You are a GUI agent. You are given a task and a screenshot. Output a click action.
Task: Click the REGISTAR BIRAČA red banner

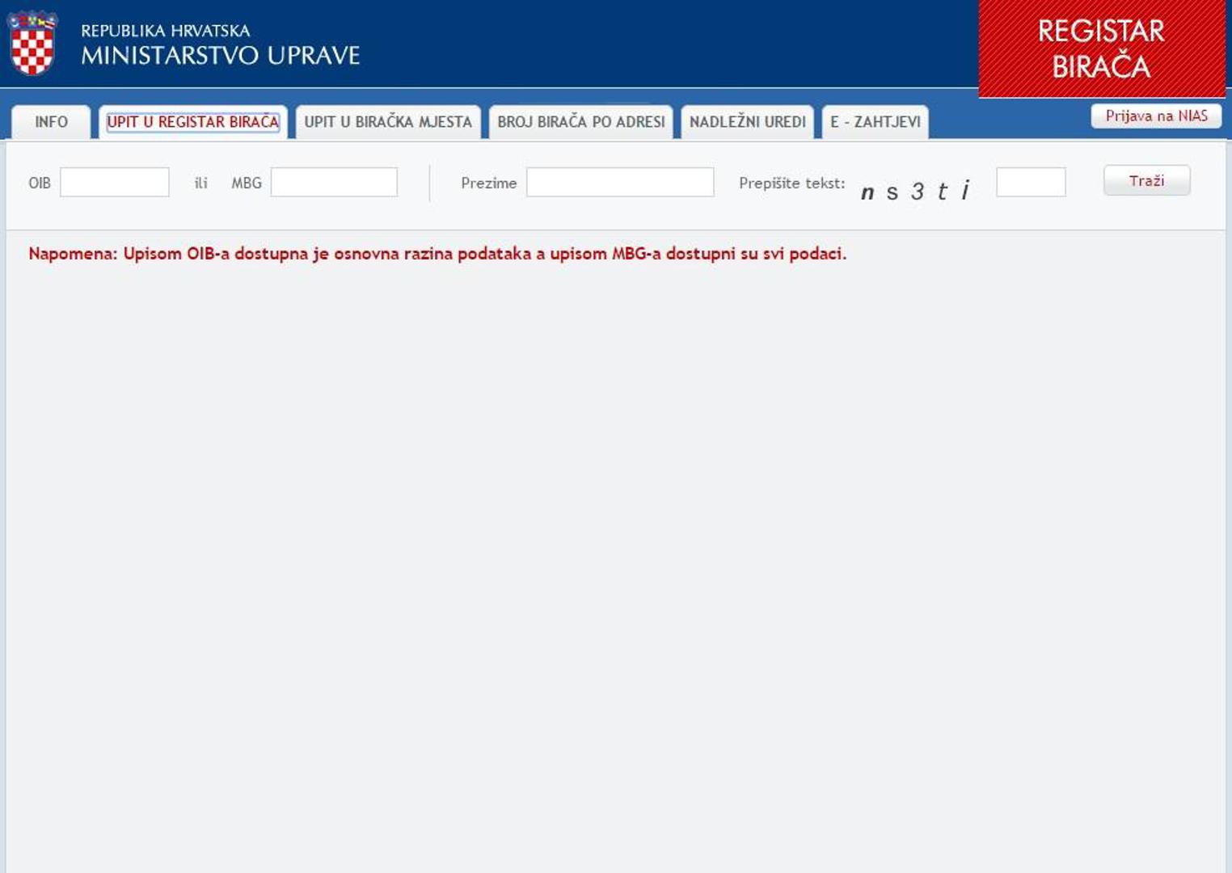(1101, 48)
